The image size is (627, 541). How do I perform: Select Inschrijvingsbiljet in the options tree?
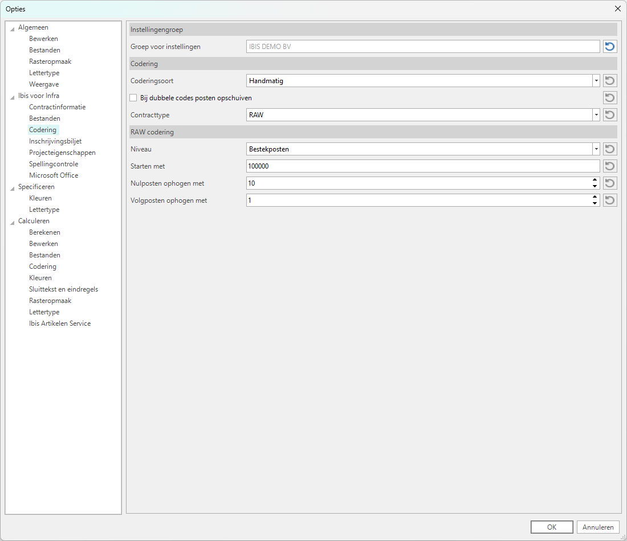55,141
